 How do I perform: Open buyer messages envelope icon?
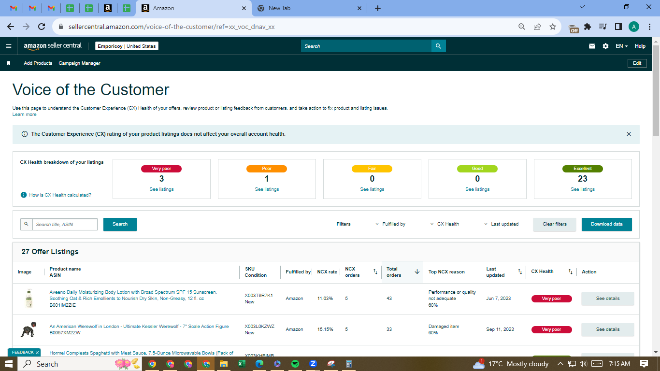tap(592, 46)
